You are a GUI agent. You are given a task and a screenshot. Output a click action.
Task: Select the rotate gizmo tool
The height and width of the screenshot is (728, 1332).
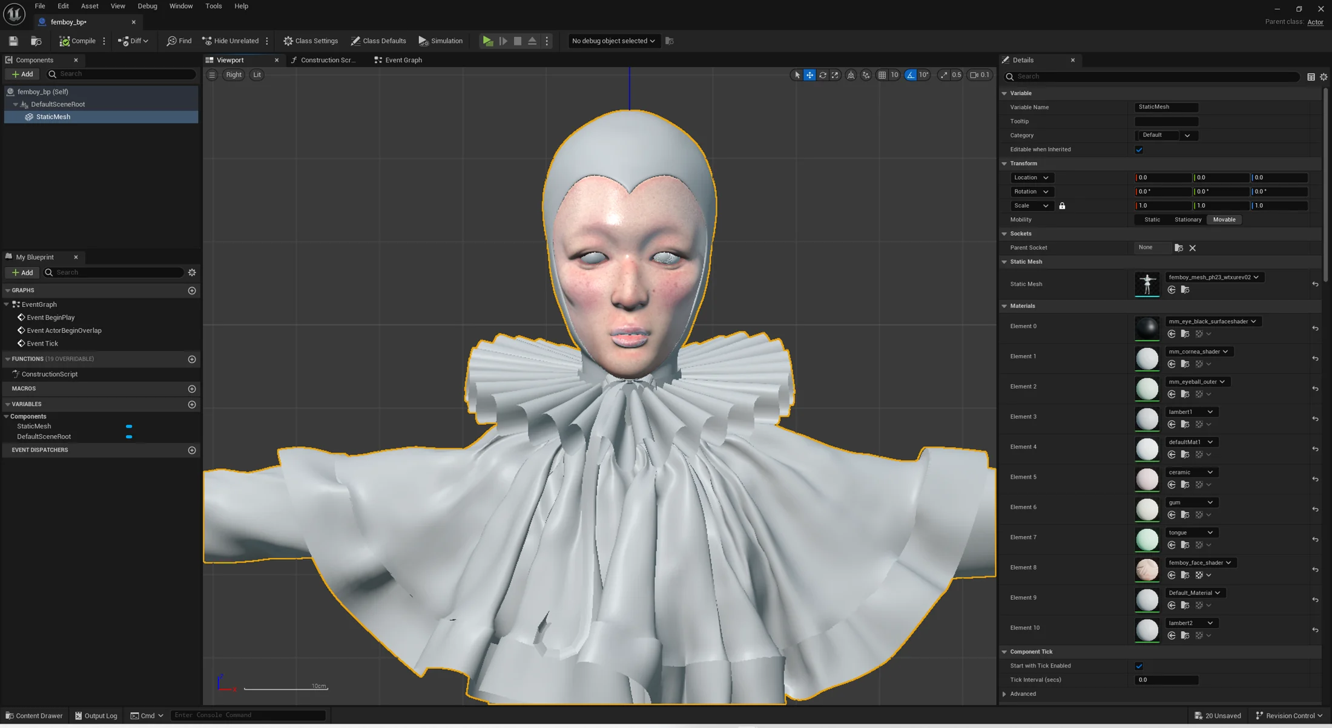coord(822,75)
